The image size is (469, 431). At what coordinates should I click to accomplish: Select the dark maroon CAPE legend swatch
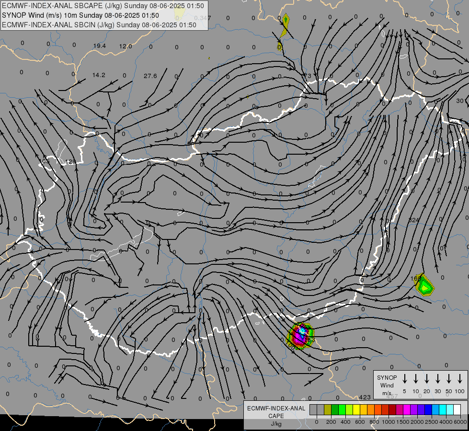(x=392, y=409)
